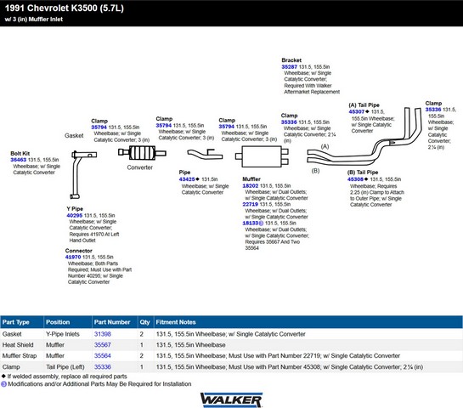Open (B) Tail Pipe part 45308
The height and width of the screenshot is (408, 463).
point(355,179)
